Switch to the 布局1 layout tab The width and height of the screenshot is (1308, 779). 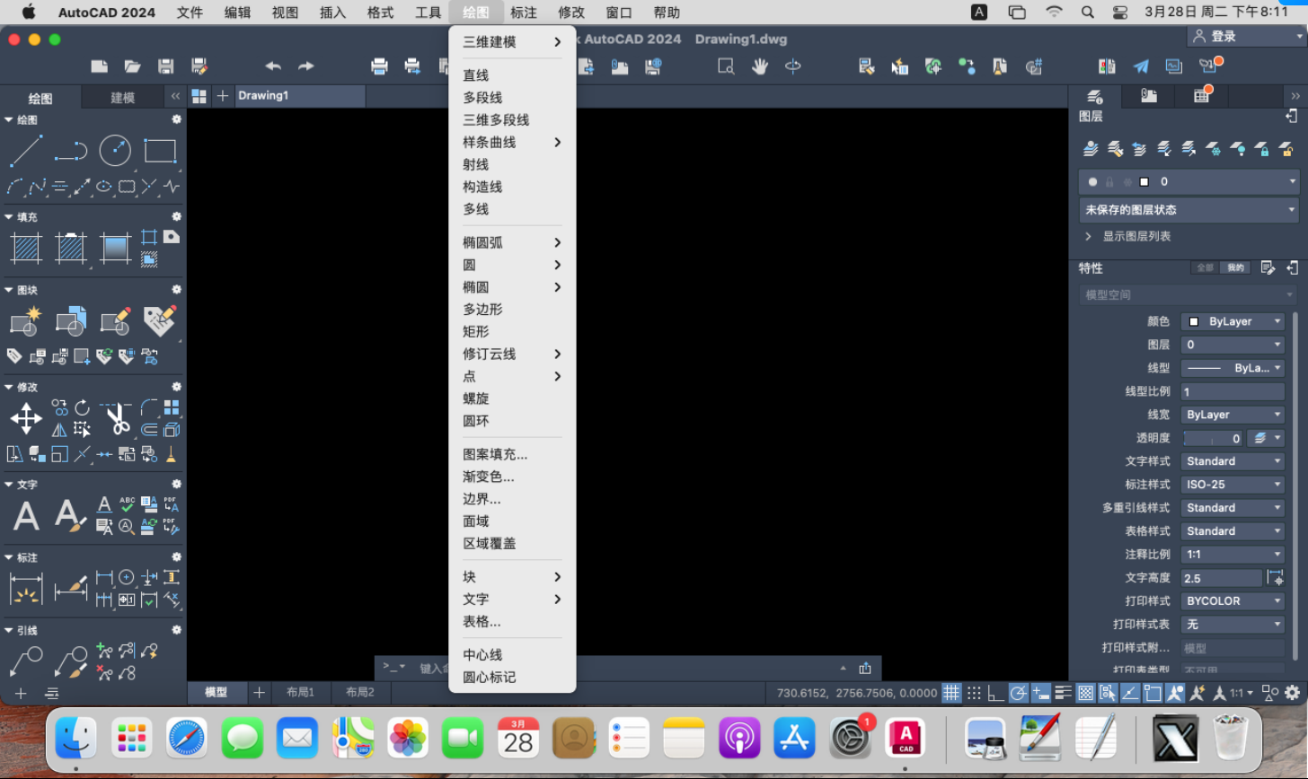(300, 692)
